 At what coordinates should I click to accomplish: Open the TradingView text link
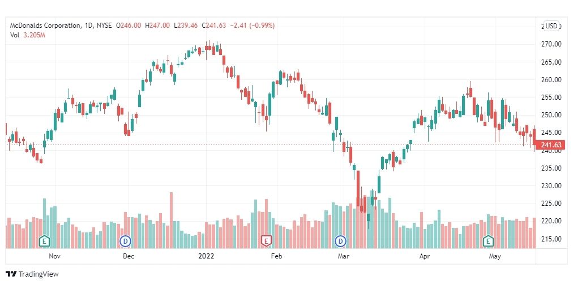click(x=39, y=274)
